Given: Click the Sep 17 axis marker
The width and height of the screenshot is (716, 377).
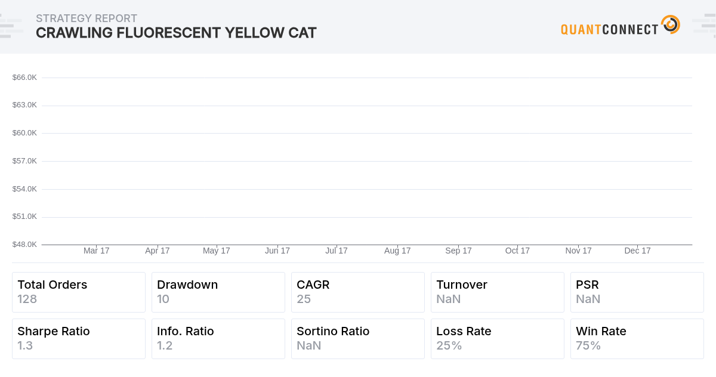Looking at the screenshot, I should click(x=458, y=251).
